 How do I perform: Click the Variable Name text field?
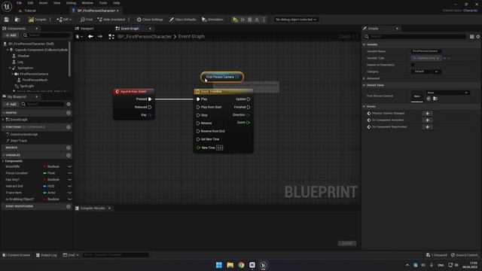pos(426,51)
